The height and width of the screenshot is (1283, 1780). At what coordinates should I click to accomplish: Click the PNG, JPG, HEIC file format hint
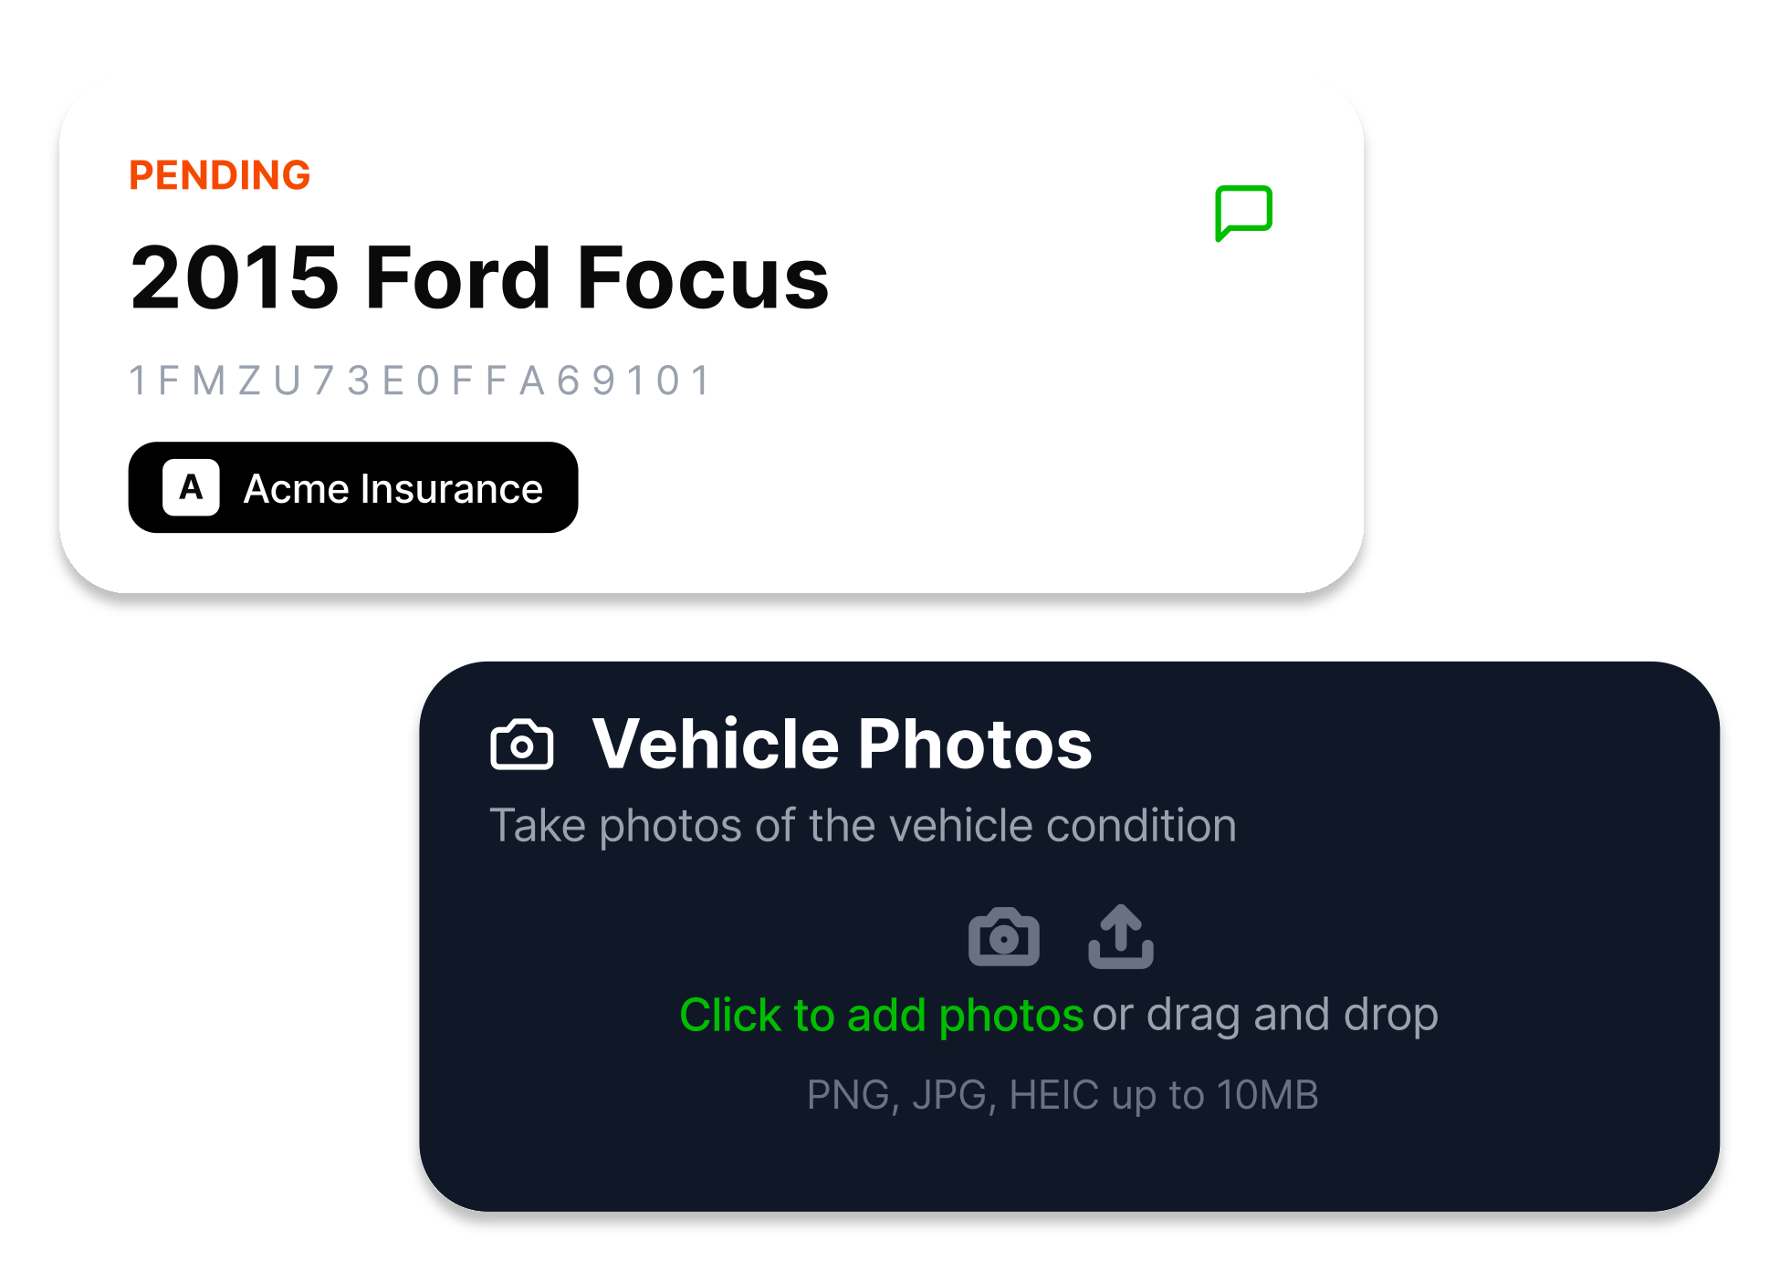pos(1063,1094)
